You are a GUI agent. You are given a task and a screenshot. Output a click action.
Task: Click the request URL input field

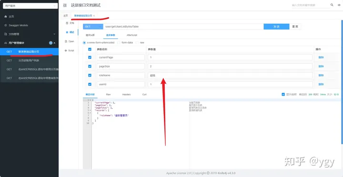(183, 27)
